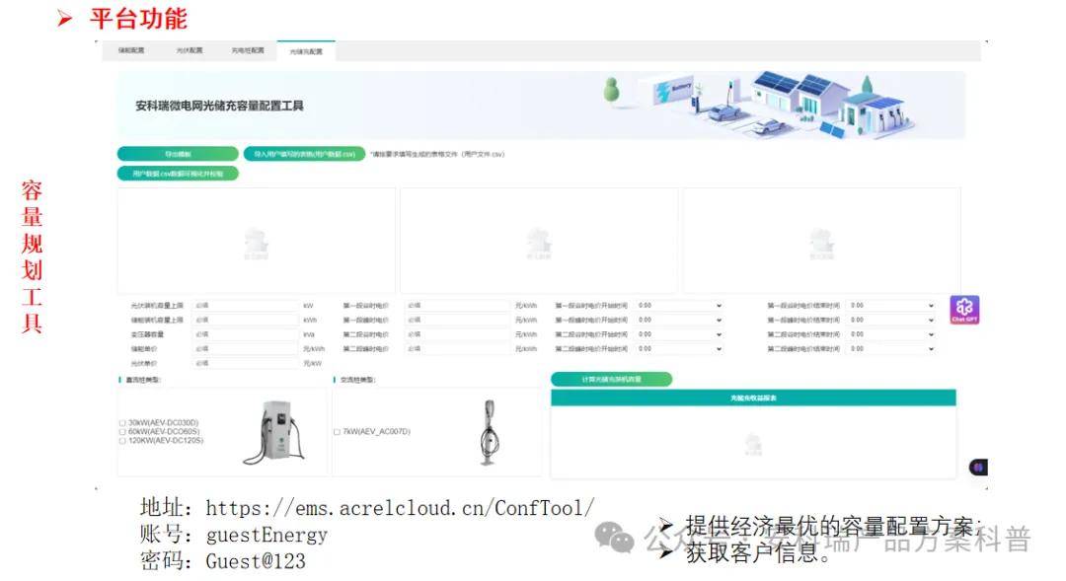Click the csv data visualize and verify button
The width and height of the screenshot is (1066, 581).
178,174
